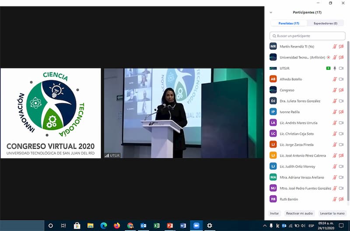The height and width of the screenshot is (231, 350).
Task: Open Word from the taskbar
Action: [183, 226]
